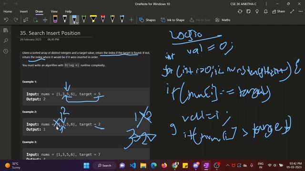This screenshot has width=305, height=171.
Task: Click the lightbulb tips icon
Action: (x=257, y=11)
